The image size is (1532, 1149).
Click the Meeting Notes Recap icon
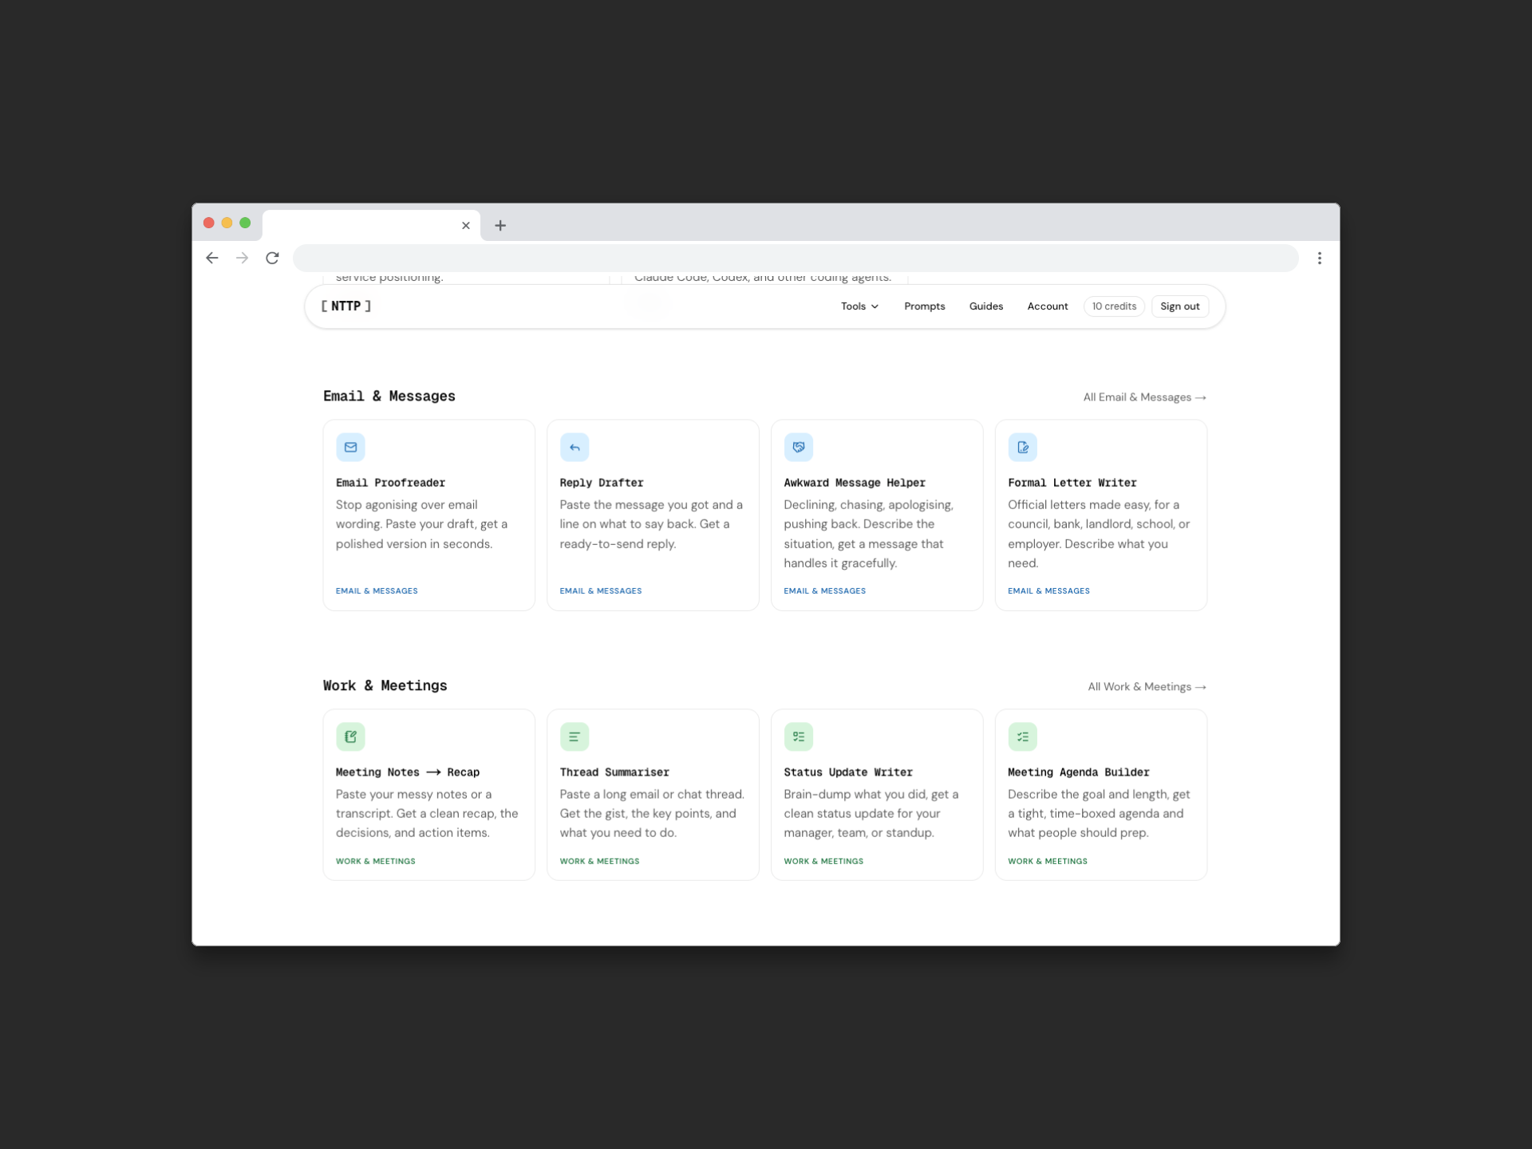[350, 736]
